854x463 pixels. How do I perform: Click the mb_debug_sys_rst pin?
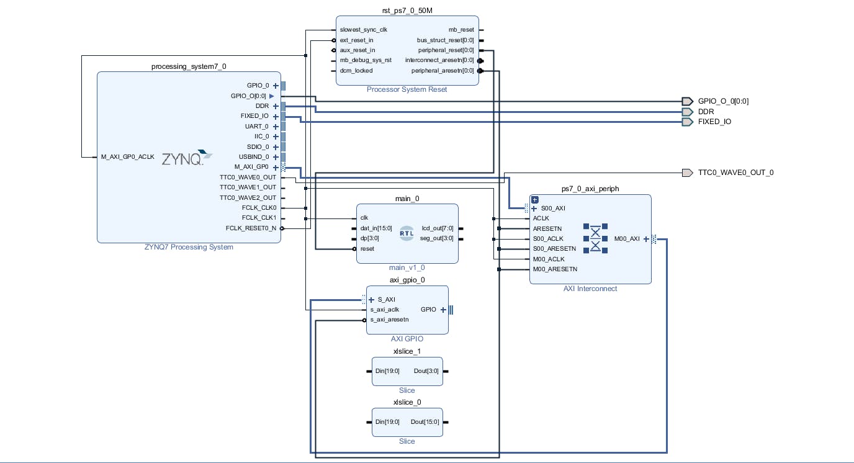(x=366, y=60)
